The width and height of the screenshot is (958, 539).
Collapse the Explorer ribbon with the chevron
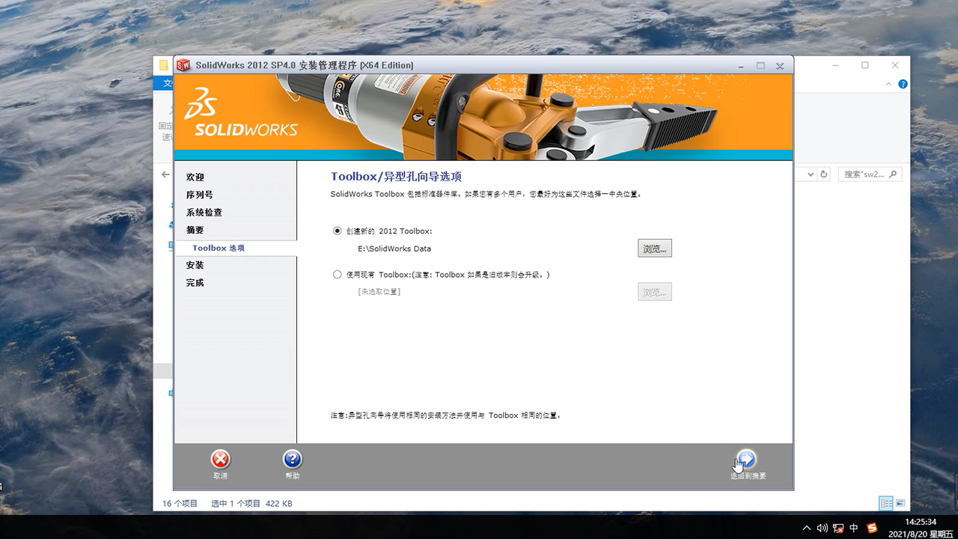pos(890,84)
